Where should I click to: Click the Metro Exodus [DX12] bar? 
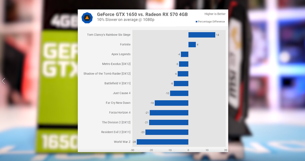click(183, 64)
